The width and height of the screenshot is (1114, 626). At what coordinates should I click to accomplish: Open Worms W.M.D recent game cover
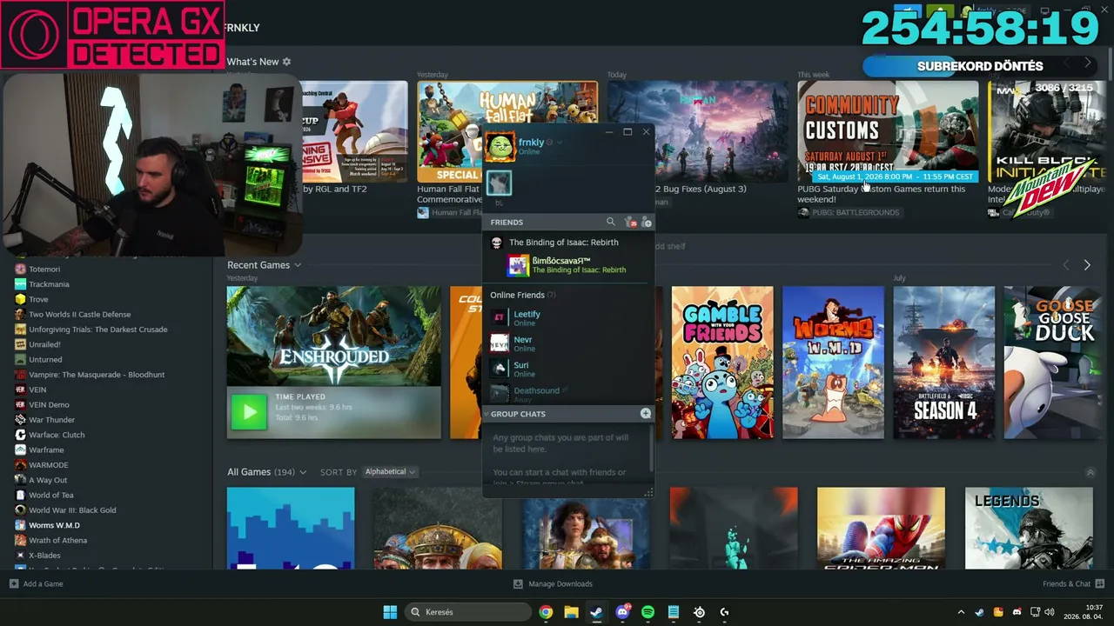click(x=833, y=363)
